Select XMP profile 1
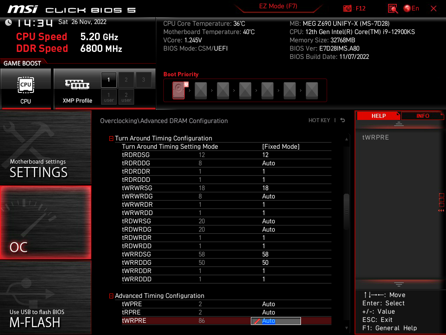The height and width of the screenshot is (335, 446). tap(108, 80)
